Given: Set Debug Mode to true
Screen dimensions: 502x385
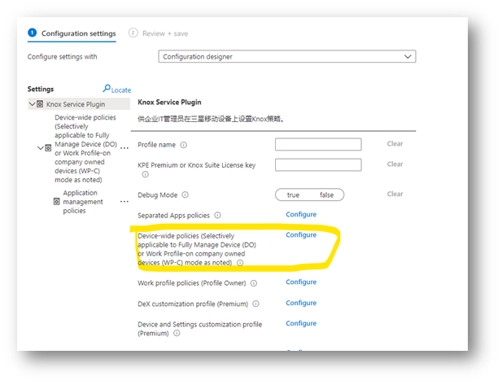Looking at the screenshot, I should [293, 195].
